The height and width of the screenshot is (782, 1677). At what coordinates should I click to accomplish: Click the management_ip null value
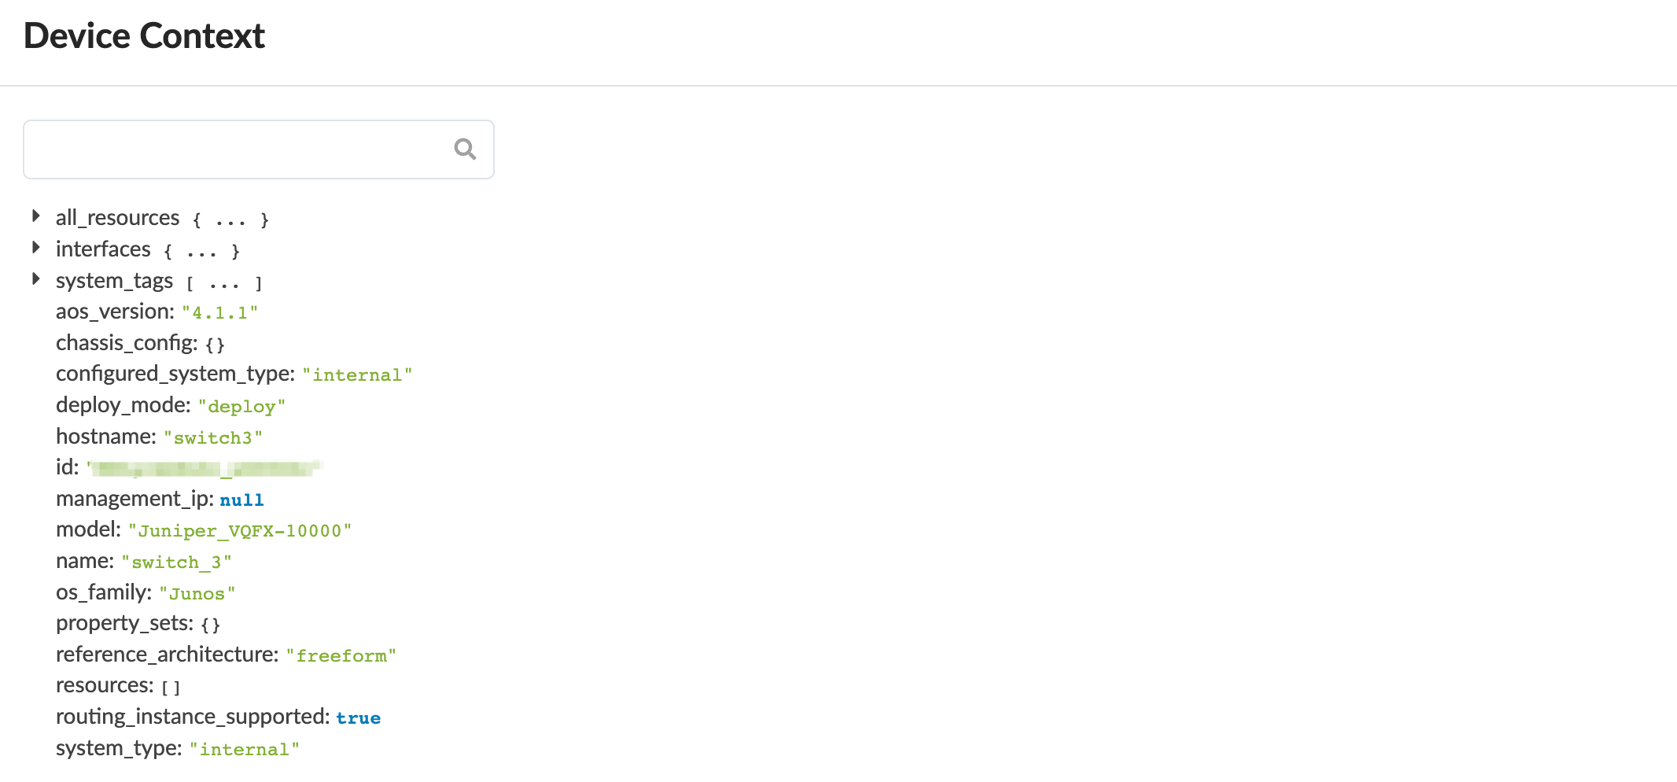pyautogui.click(x=241, y=500)
